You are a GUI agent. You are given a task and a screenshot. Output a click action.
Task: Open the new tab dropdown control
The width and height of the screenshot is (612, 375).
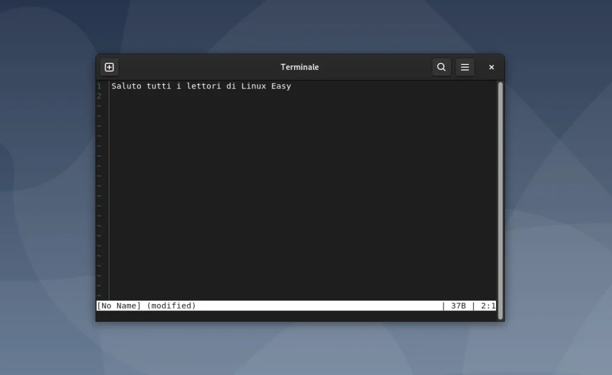108,67
